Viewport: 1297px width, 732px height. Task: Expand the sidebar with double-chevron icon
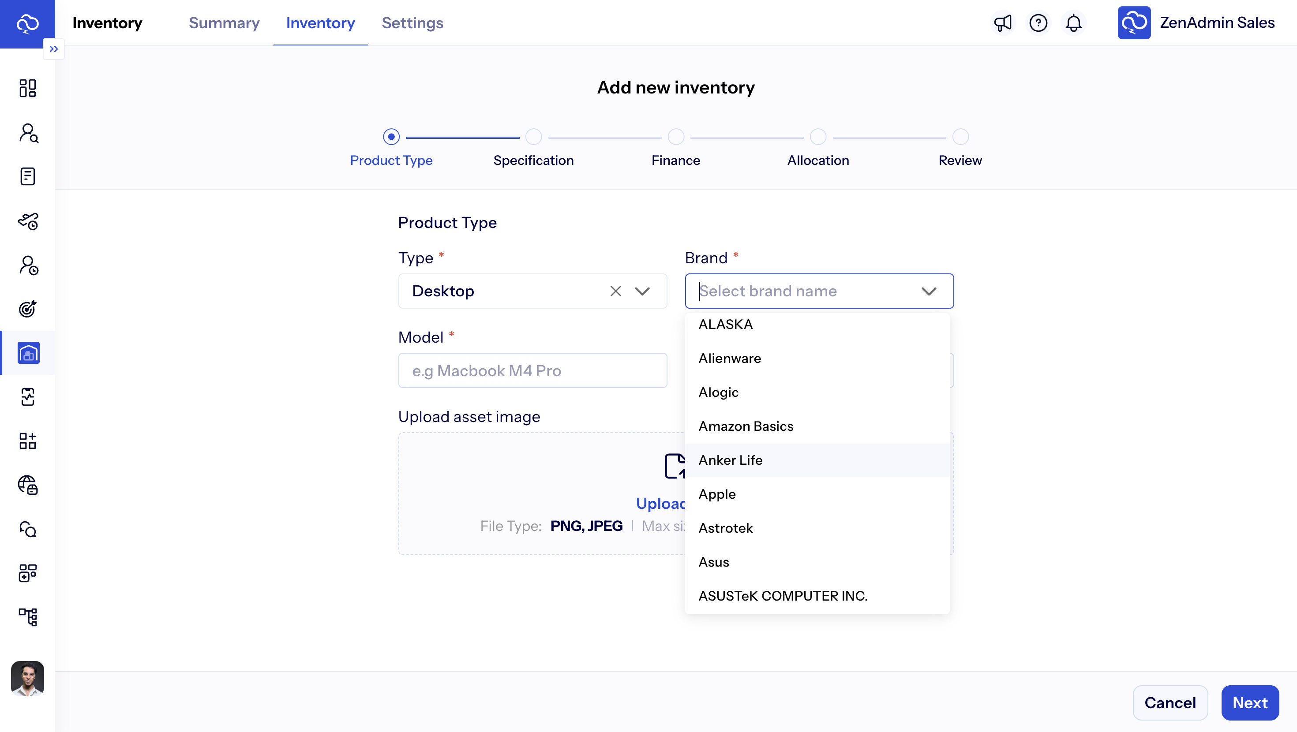[x=53, y=49]
